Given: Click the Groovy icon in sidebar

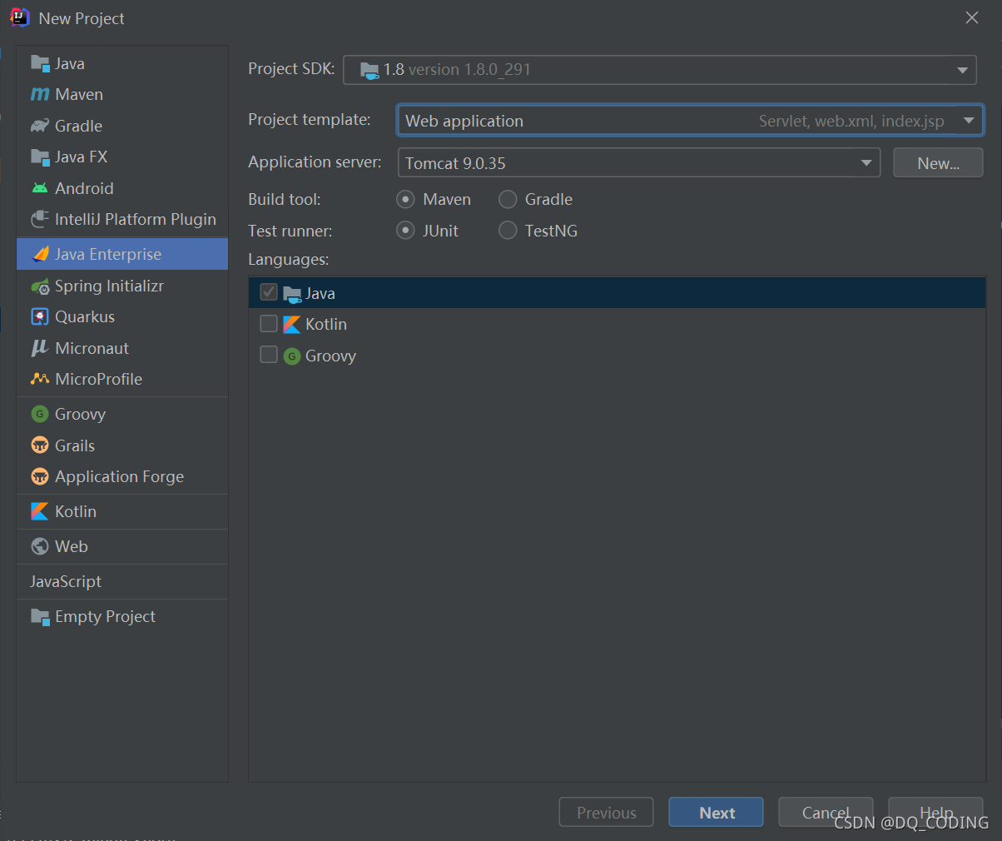Looking at the screenshot, I should click(40, 414).
